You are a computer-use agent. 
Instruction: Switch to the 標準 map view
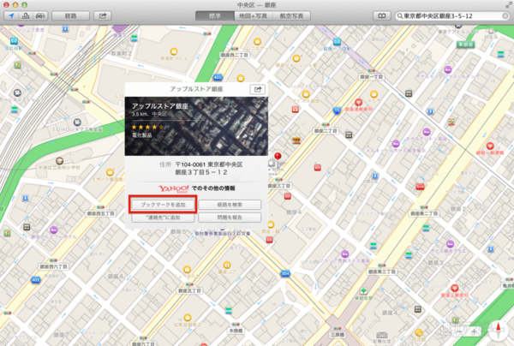[x=215, y=15]
